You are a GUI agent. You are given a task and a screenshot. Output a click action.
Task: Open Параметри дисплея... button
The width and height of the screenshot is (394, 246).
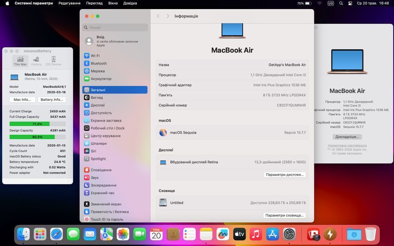coord(285,175)
